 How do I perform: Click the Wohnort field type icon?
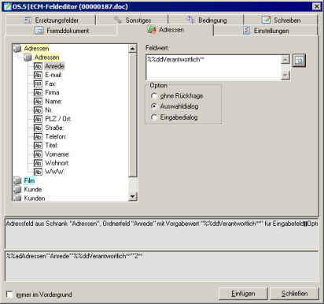tap(38, 163)
